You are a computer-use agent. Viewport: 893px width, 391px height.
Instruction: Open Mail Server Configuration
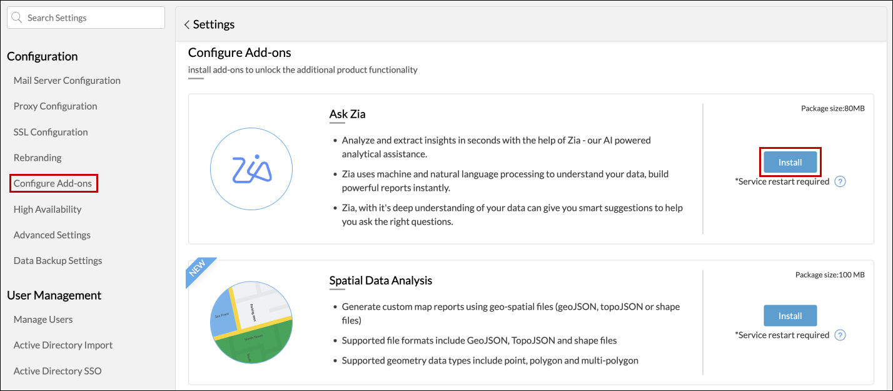pyautogui.click(x=67, y=81)
